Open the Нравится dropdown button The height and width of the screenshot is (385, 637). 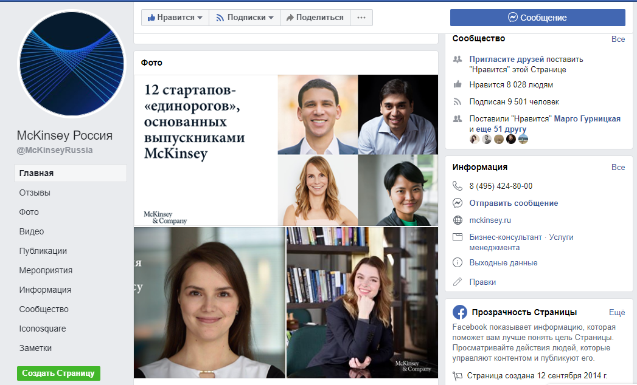point(175,18)
